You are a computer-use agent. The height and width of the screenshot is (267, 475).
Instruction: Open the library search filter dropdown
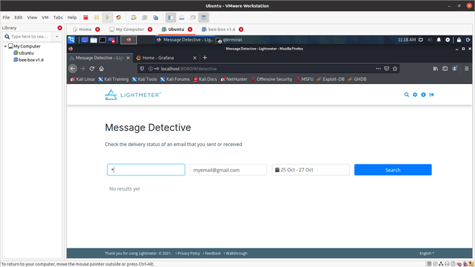coord(56,36)
